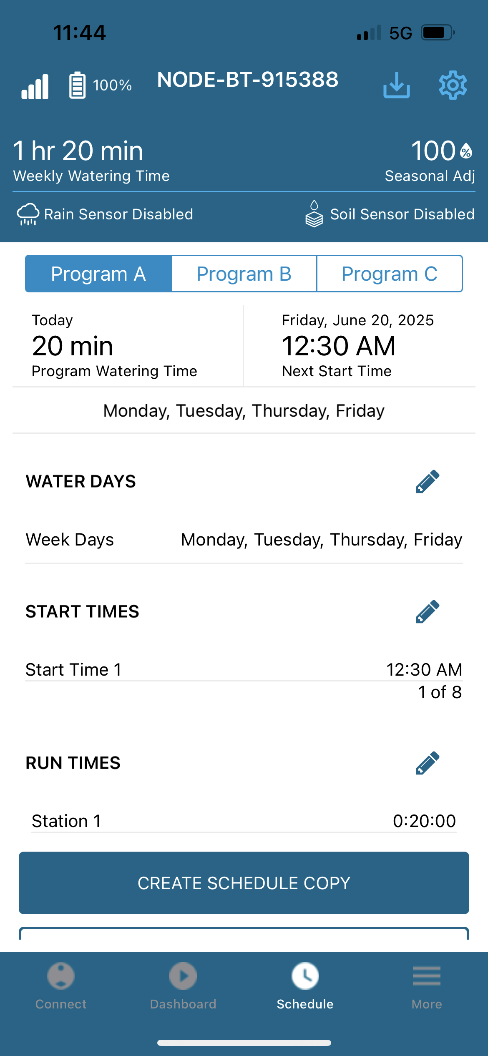Screen dimensions: 488x1056
Task: Switch to Program C tab
Action: coord(390,274)
